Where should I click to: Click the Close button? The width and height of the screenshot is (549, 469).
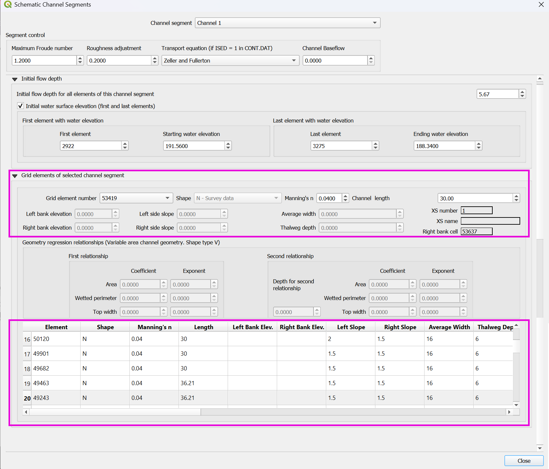click(523, 461)
